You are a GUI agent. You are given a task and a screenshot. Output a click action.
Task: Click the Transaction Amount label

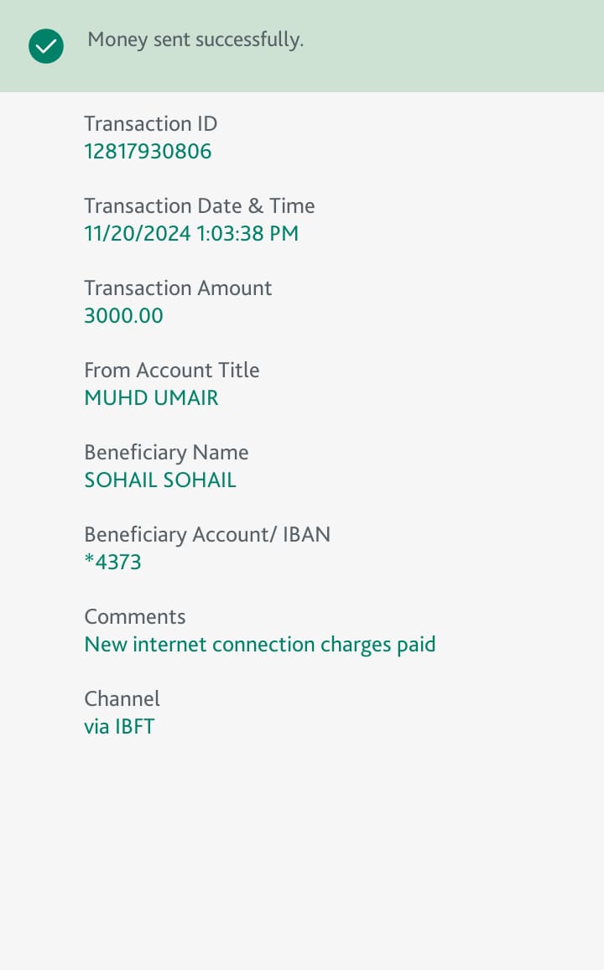coord(178,288)
